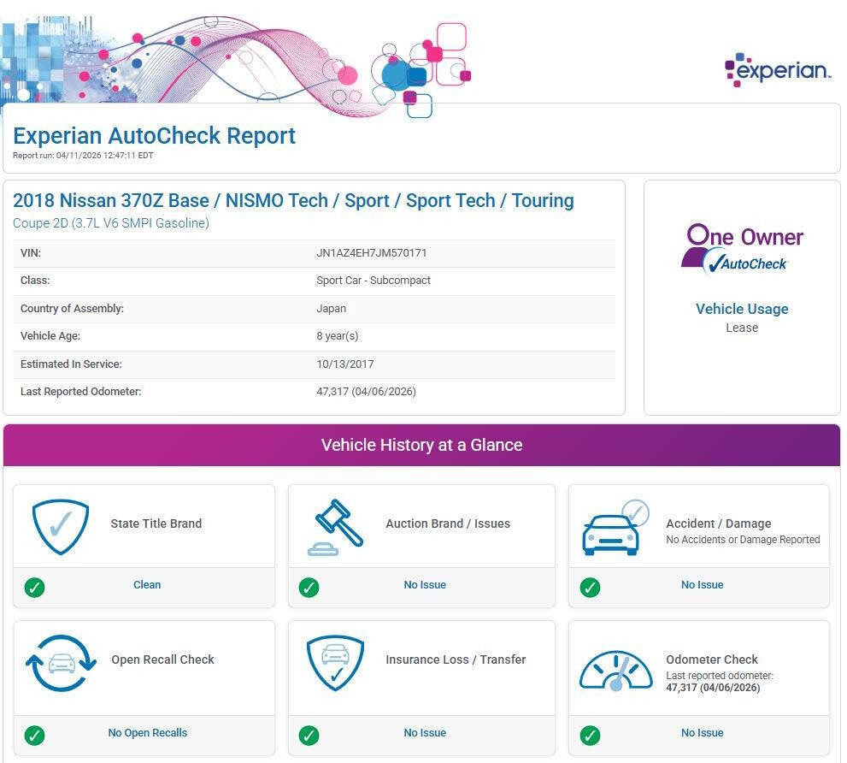The width and height of the screenshot is (847, 763).
Task: Click the Vehicle Usage heading
Action: [742, 309]
